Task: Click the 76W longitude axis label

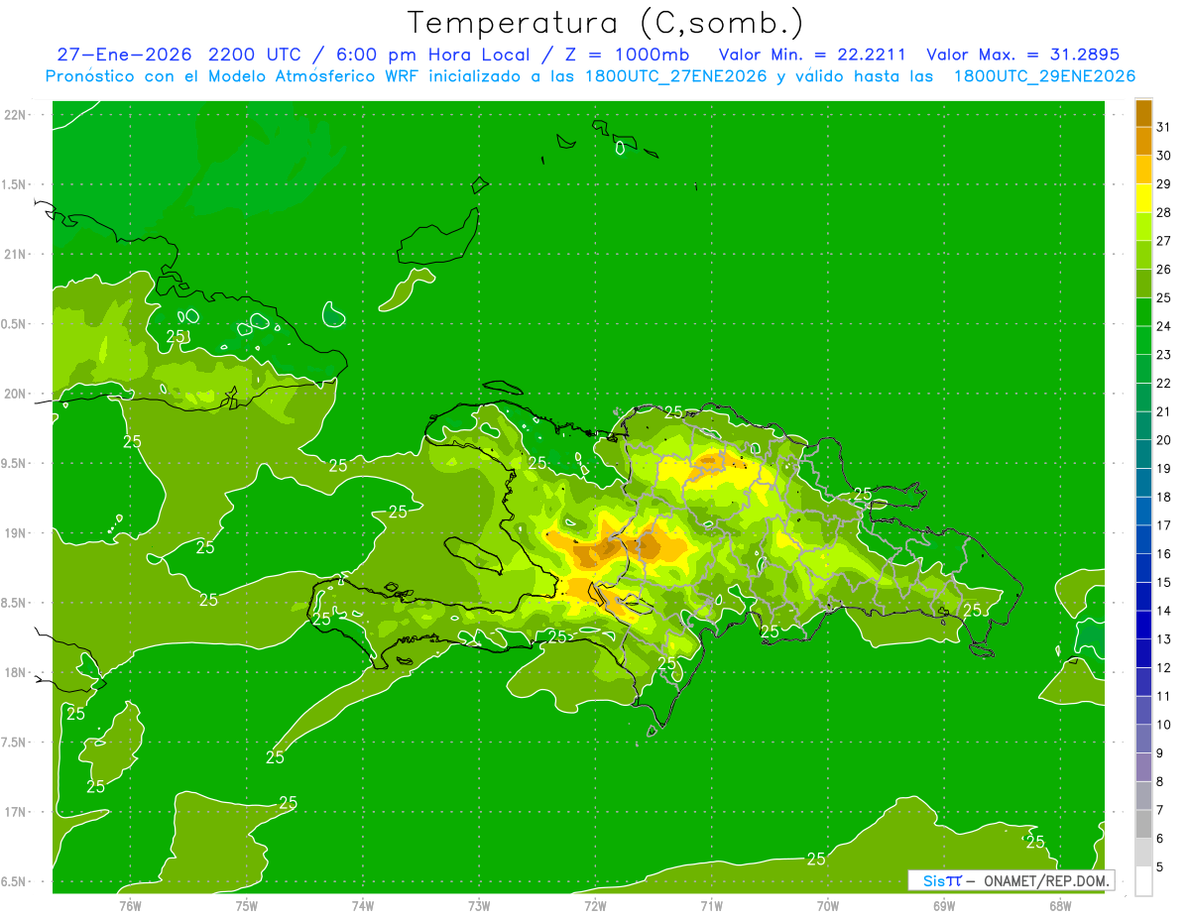Action: [130, 905]
